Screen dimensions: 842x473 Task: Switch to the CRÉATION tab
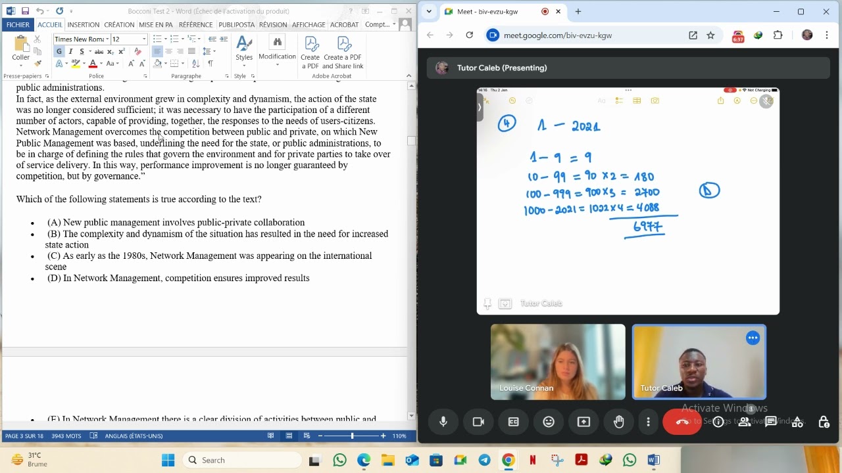coord(119,24)
